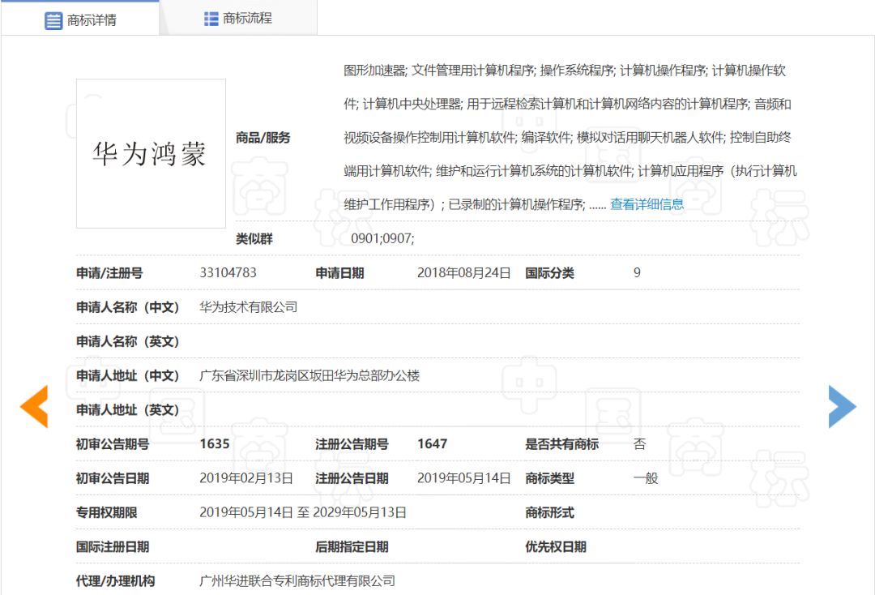Click preliminary announcement issue number 1635

tap(215, 444)
